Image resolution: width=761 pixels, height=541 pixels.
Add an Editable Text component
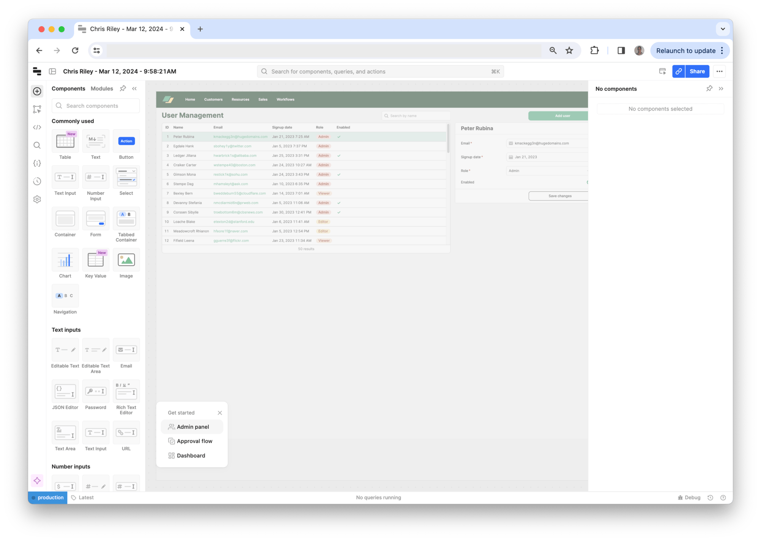[x=65, y=354]
